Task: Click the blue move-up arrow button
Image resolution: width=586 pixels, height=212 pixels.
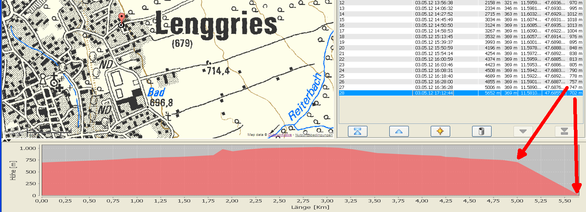Action: 399,131
